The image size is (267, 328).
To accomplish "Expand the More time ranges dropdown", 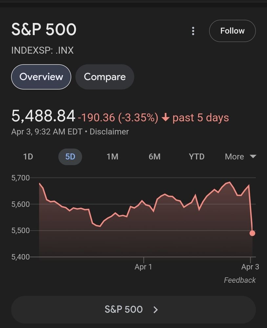I will (x=240, y=157).
